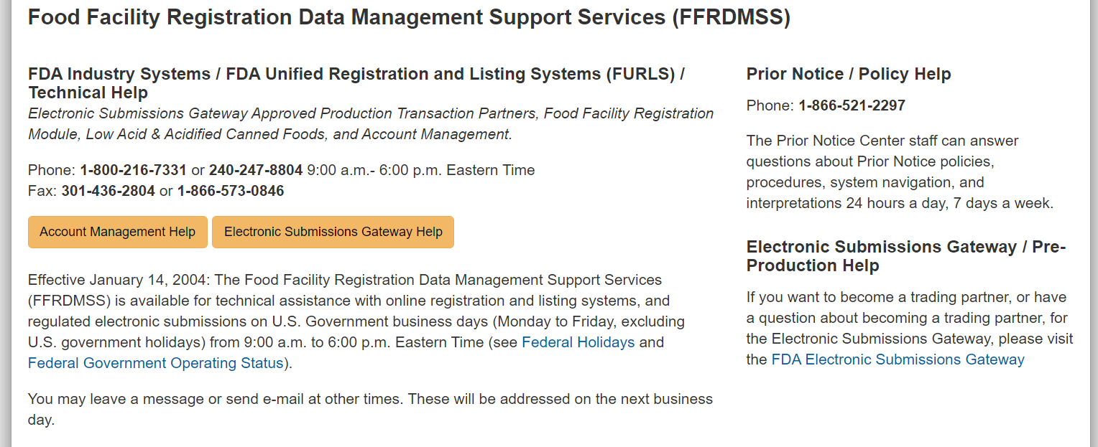The width and height of the screenshot is (1098, 447).
Task: Click fax number 1-866-573-0846
Action: click(x=230, y=191)
